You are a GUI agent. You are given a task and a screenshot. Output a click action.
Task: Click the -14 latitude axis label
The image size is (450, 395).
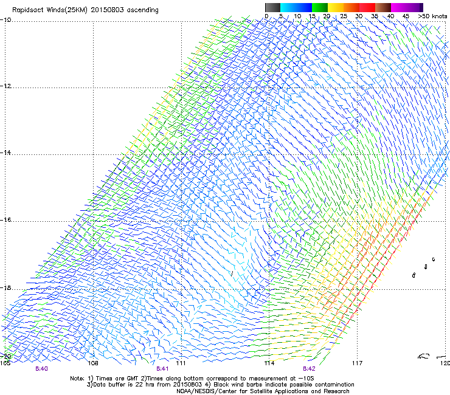click(5, 153)
